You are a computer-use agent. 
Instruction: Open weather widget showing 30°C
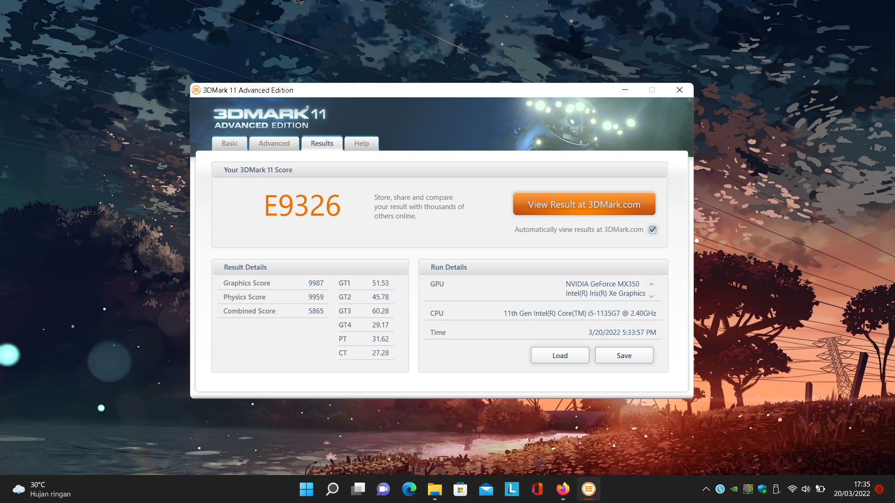[x=42, y=489]
